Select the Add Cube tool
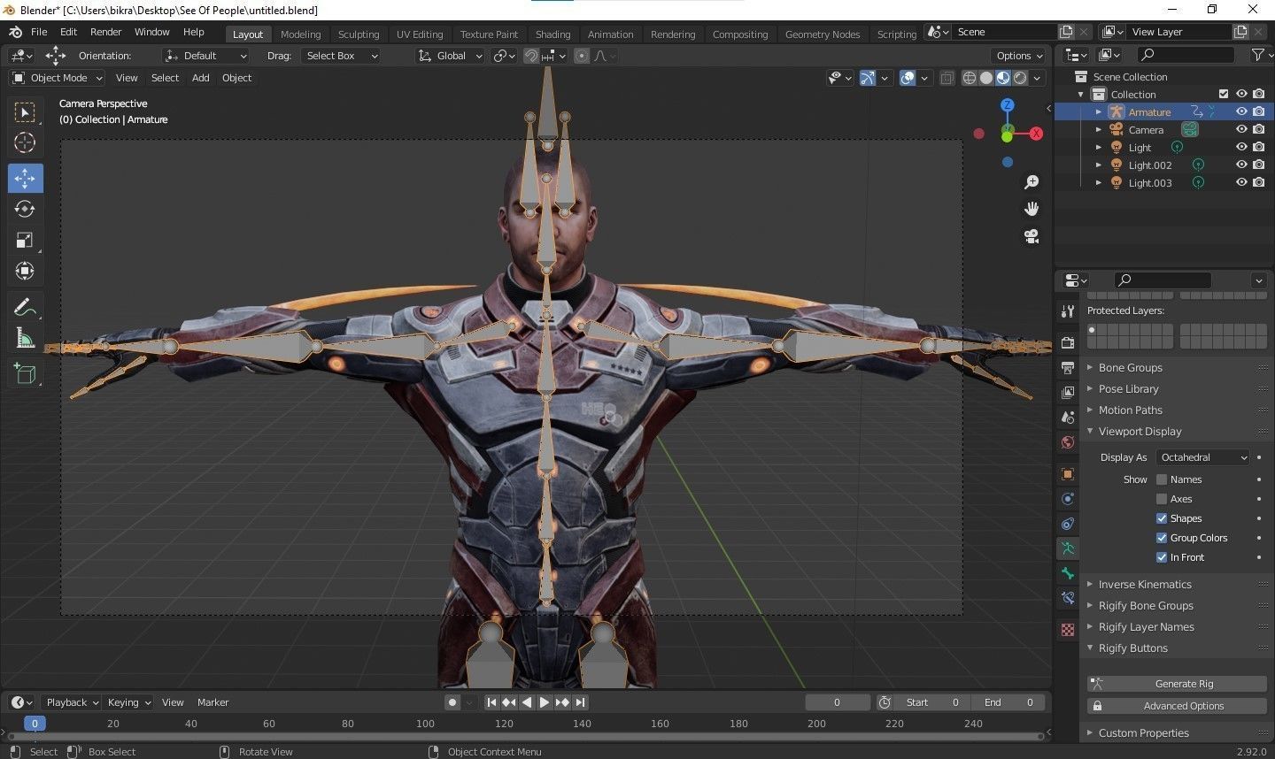The image size is (1275, 759). (25, 374)
